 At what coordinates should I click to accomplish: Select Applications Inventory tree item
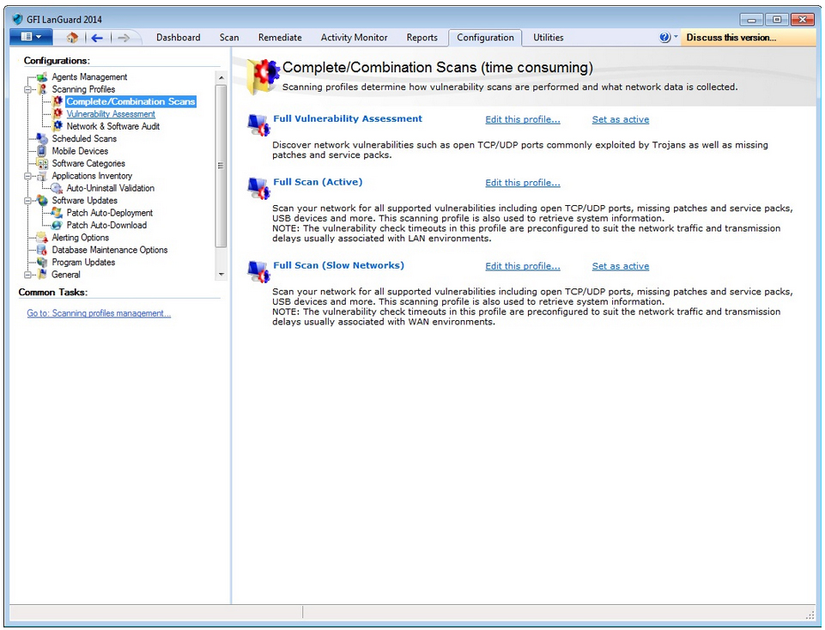[92, 176]
